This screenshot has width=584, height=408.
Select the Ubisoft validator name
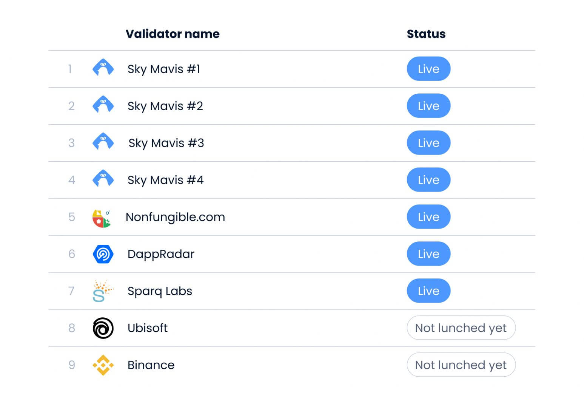point(148,328)
